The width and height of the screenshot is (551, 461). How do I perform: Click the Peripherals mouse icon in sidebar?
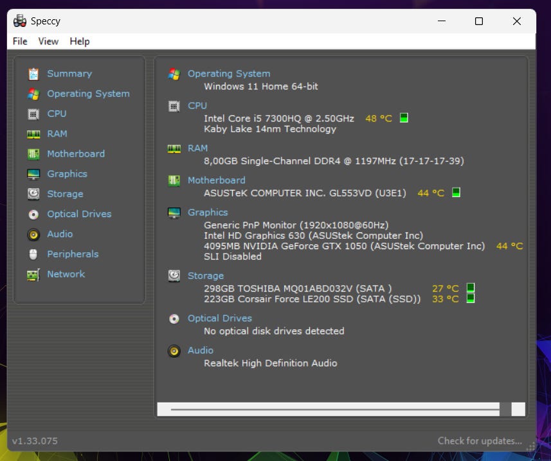(33, 254)
